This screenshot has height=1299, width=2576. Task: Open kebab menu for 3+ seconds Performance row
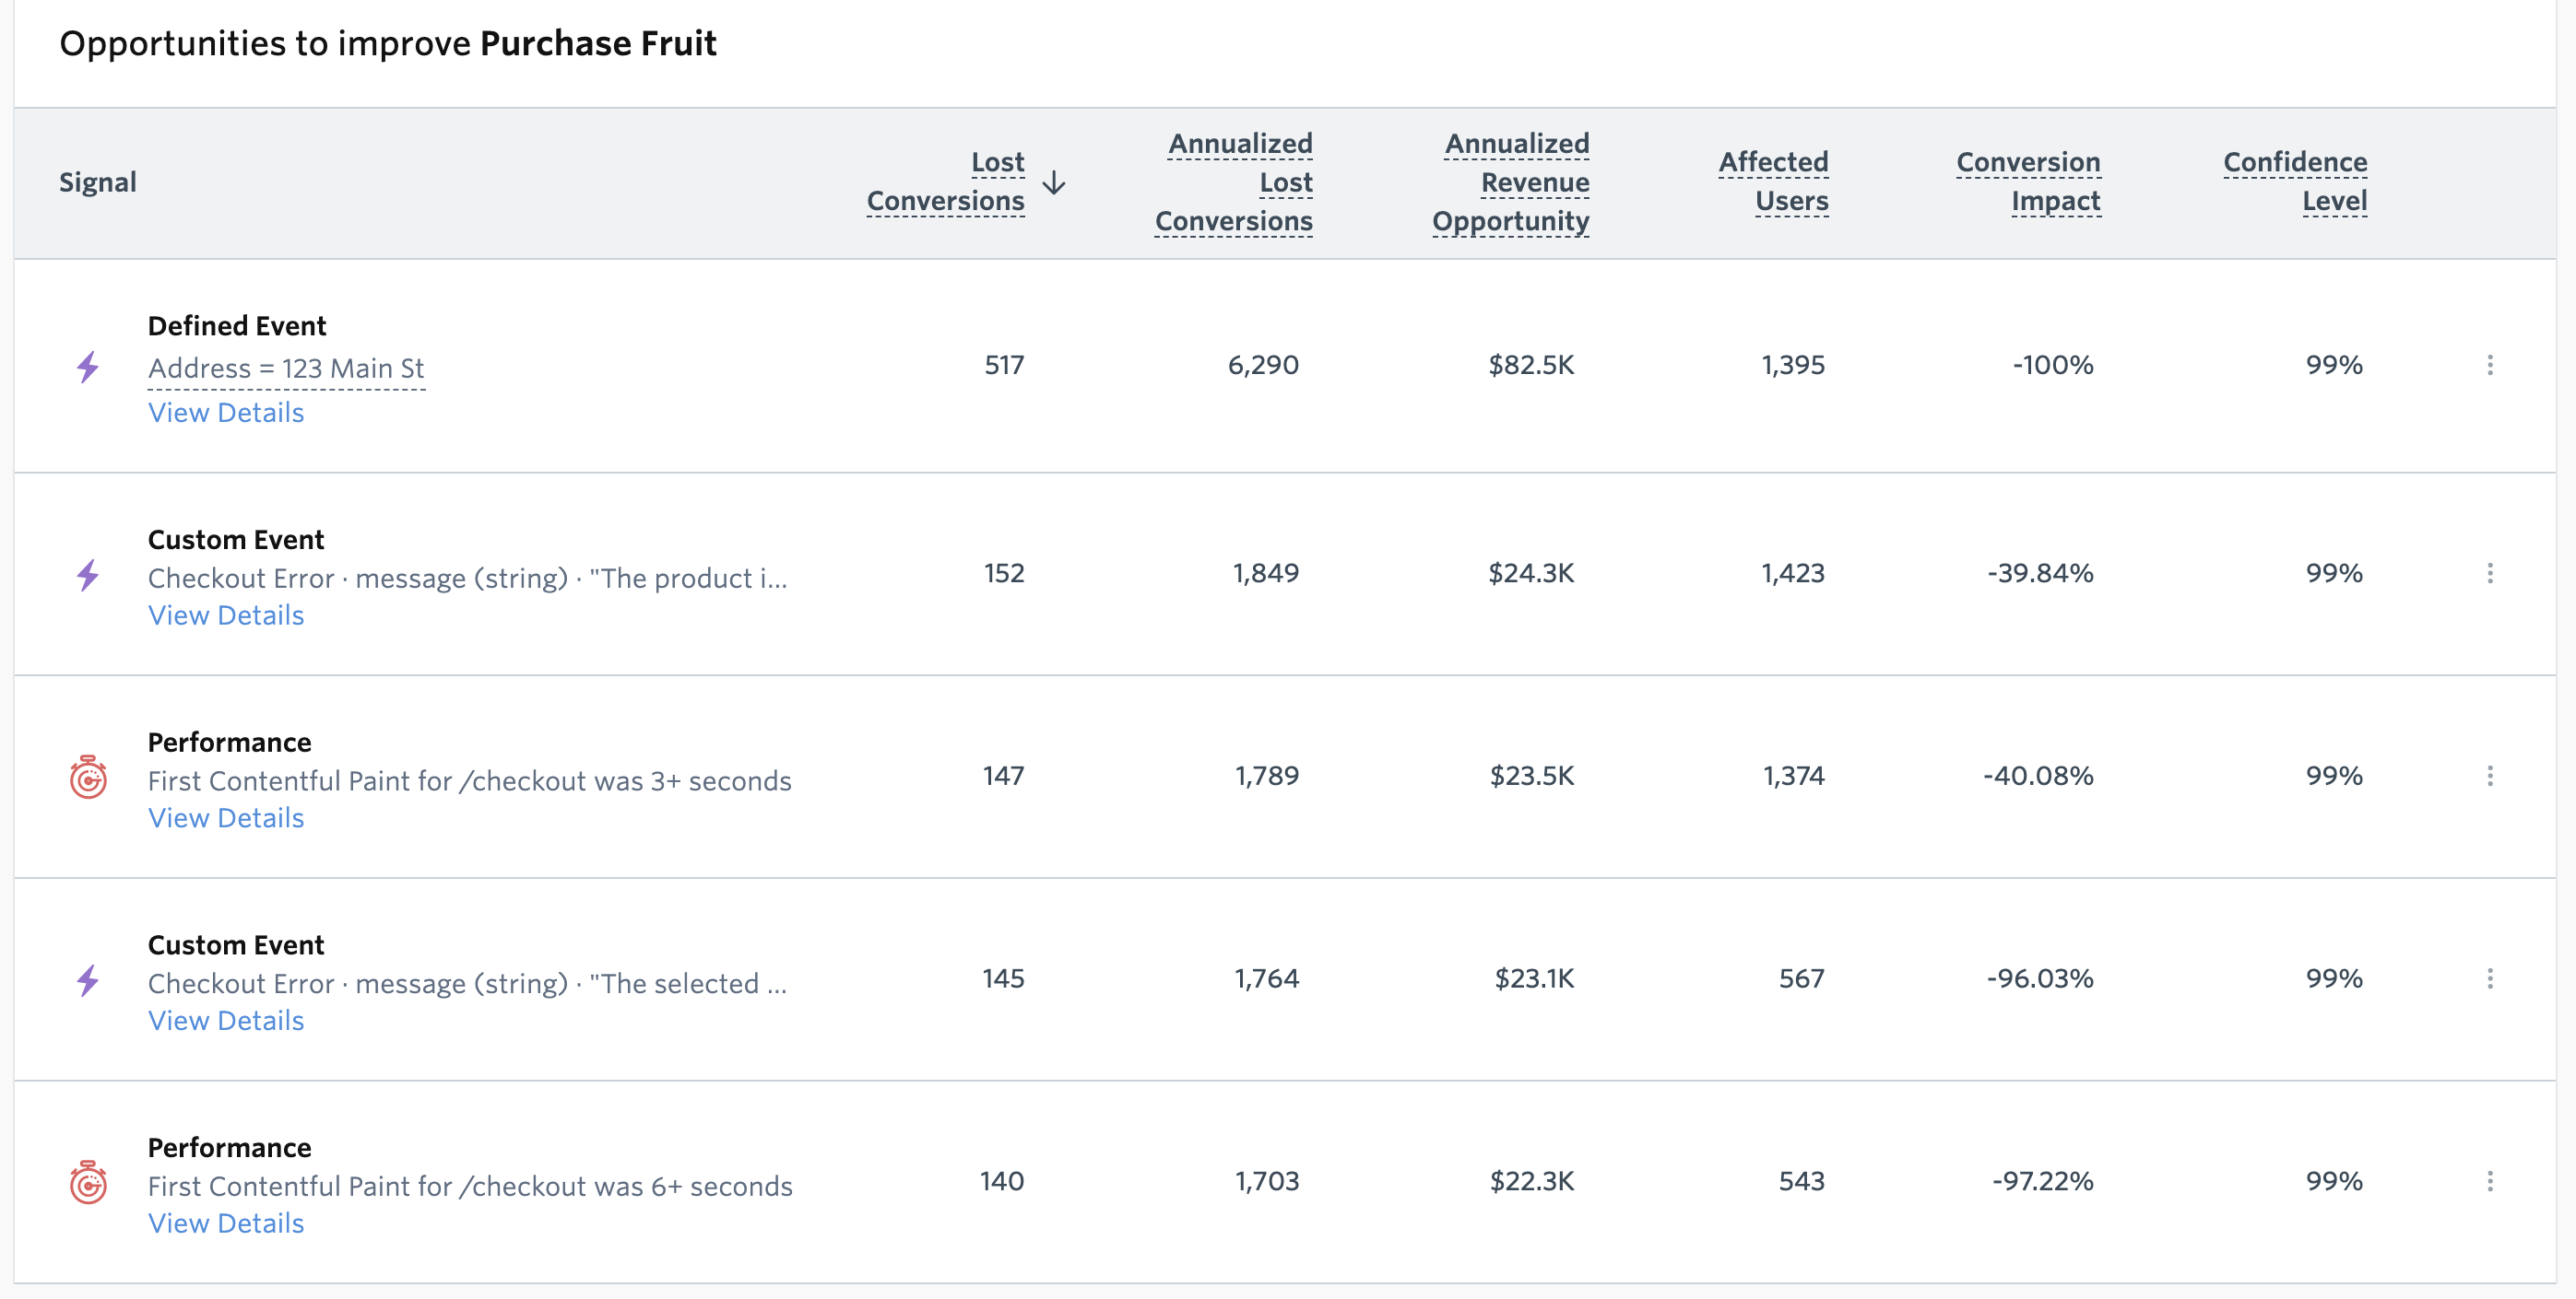pyautogui.click(x=2489, y=776)
